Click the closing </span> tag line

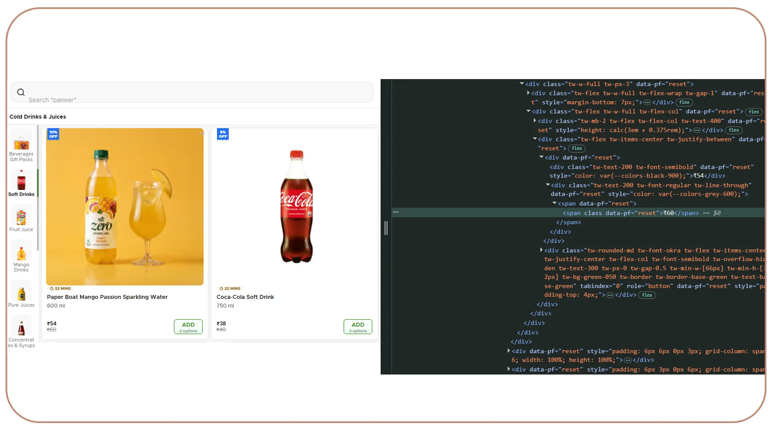pyautogui.click(x=568, y=222)
